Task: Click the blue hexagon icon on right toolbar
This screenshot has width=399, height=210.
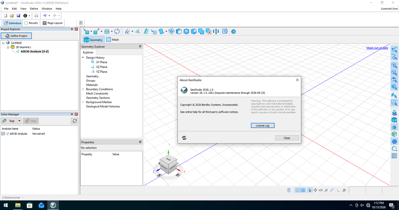Action: [x=394, y=141]
